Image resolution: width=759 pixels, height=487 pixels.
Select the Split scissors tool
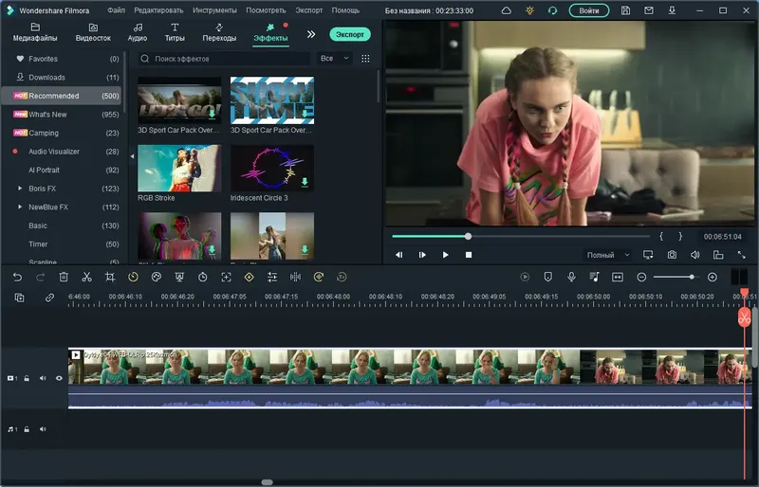(86, 277)
